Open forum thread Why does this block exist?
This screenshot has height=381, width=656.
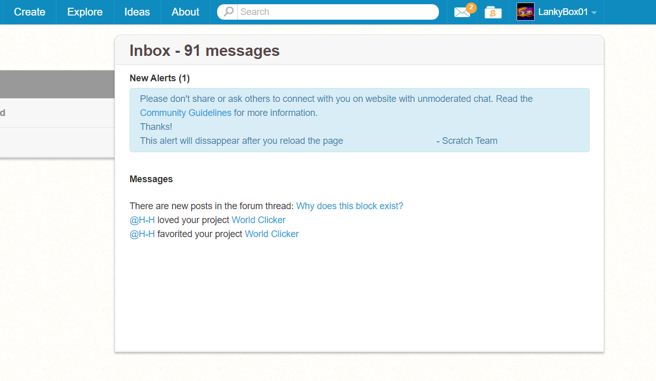350,206
